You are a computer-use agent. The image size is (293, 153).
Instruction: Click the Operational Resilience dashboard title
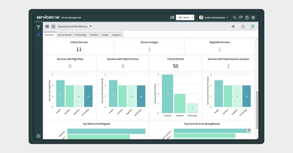coord(72,27)
